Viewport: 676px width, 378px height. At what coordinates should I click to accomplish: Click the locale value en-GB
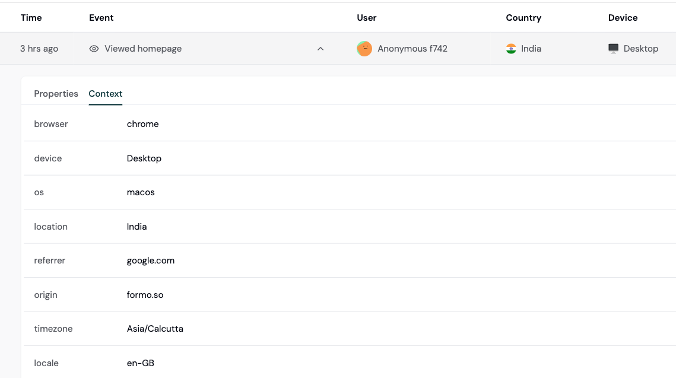[x=140, y=363]
